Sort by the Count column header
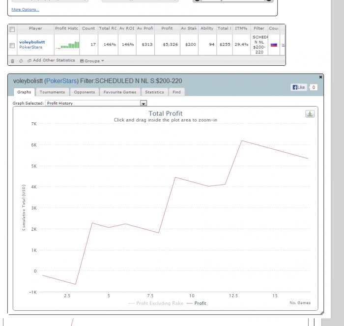344x326 pixels. click(x=88, y=28)
